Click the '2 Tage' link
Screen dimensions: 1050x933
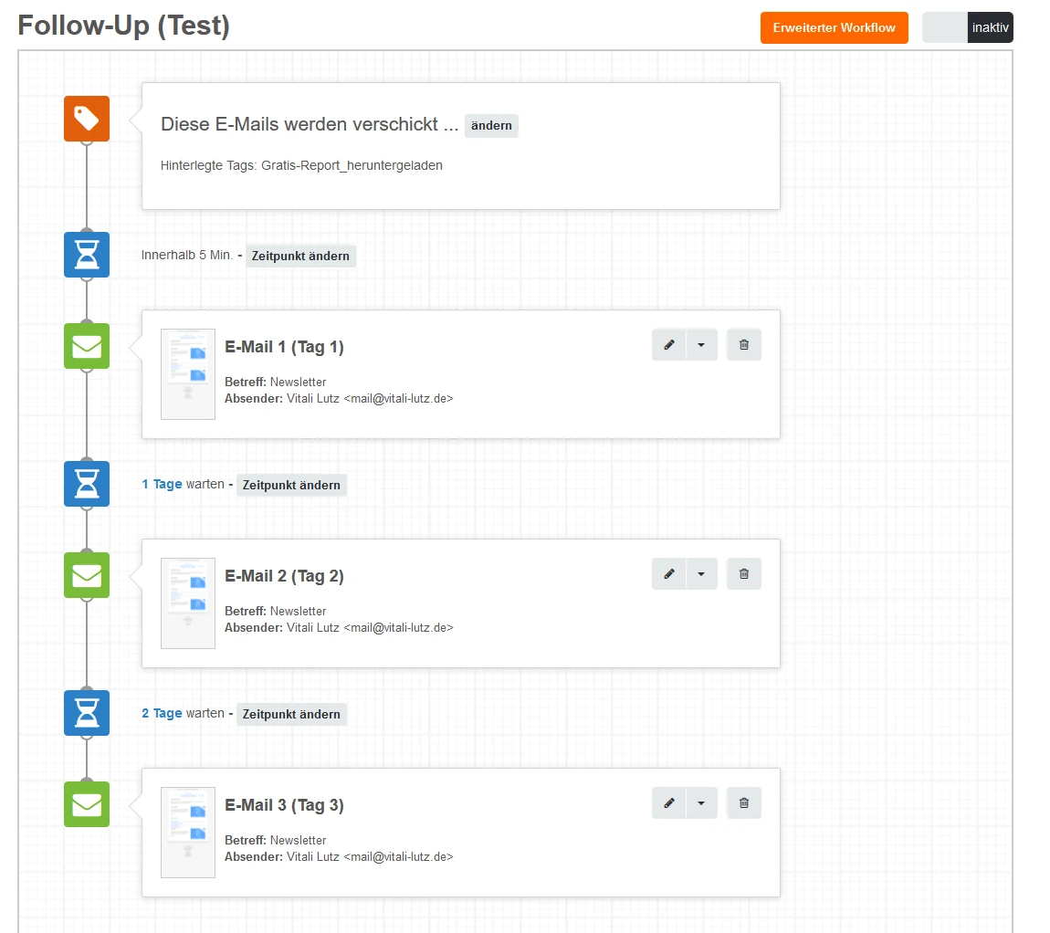[x=162, y=713]
